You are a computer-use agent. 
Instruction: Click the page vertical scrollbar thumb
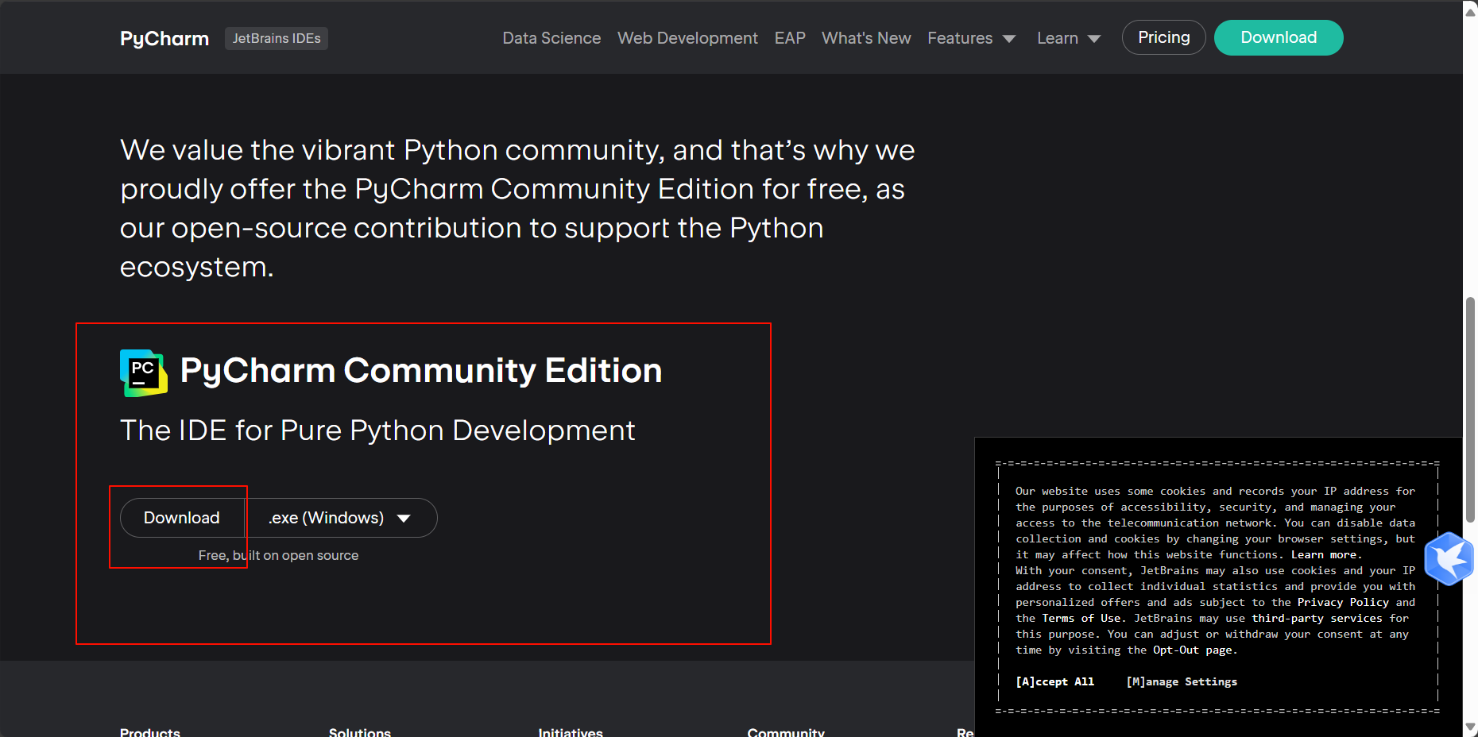(x=1470, y=409)
